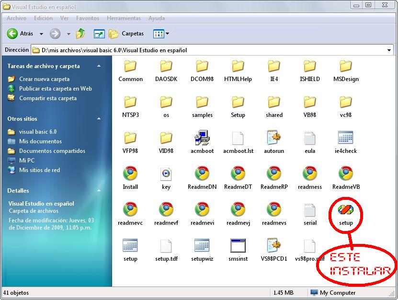The width and height of the screenshot is (398, 300).
Task: Go up one folder level
Action: [x=80, y=34]
